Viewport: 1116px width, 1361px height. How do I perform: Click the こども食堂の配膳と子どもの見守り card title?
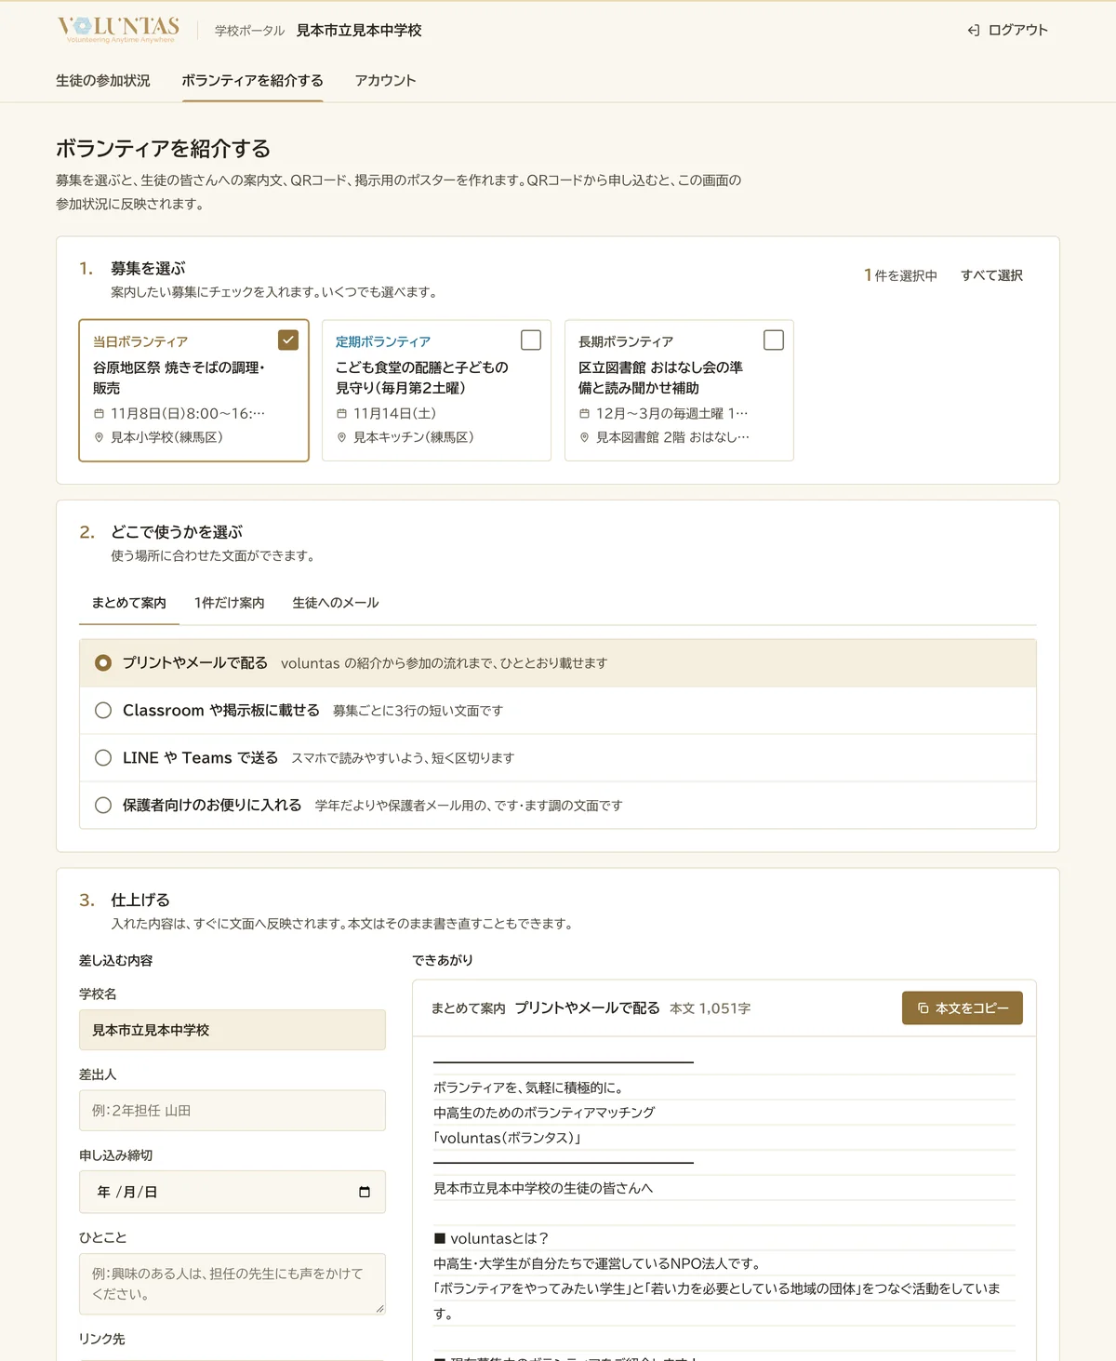422,378
